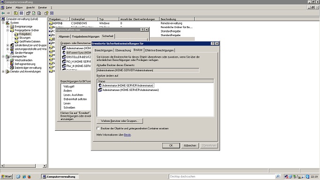Sort by Anzahl der Clientverbindungen header
Screen dimensions: 320x180
point(139,19)
